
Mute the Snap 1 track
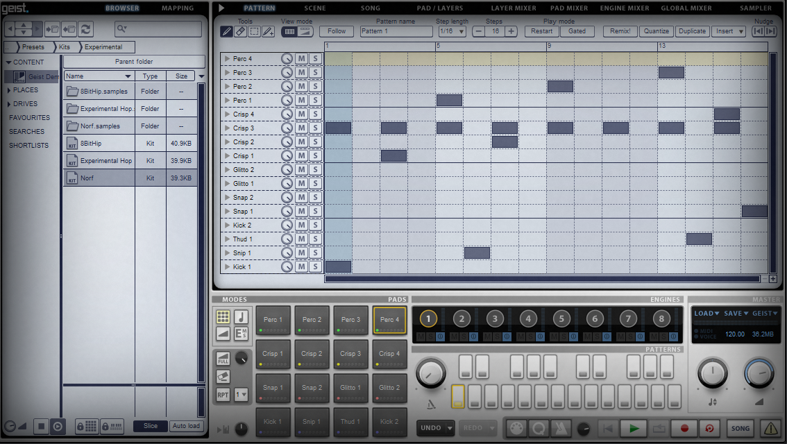(302, 211)
